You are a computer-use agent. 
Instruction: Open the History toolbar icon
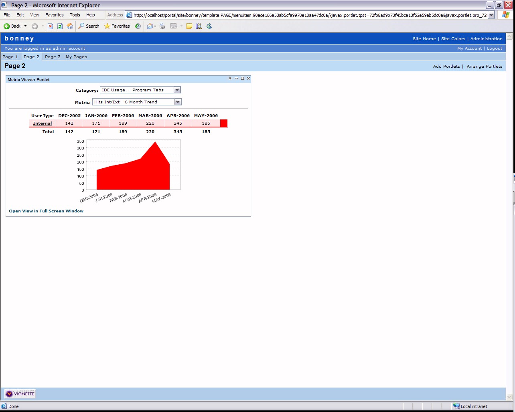click(138, 26)
